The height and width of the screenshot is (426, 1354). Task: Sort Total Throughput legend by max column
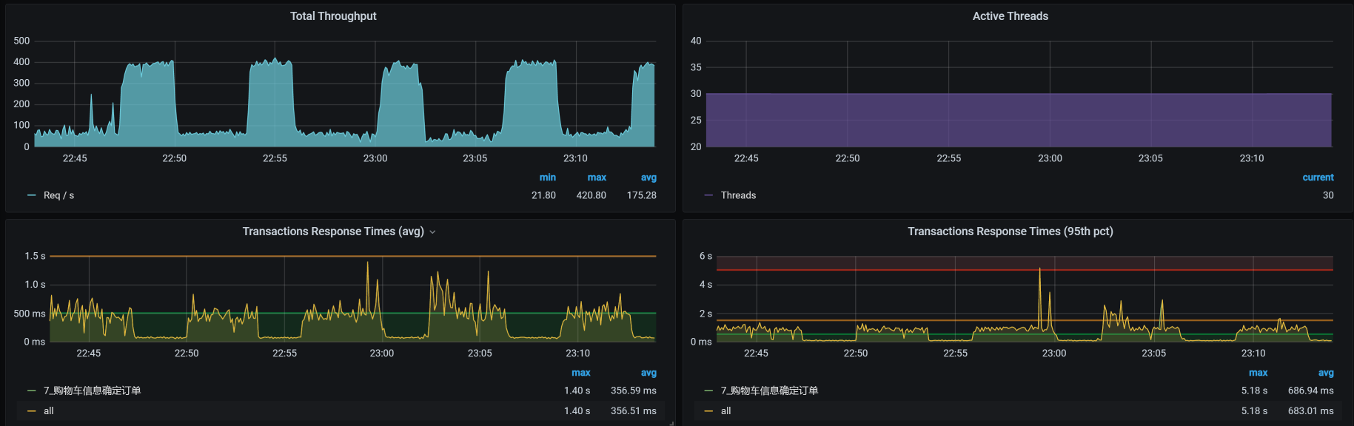tap(597, 177)
